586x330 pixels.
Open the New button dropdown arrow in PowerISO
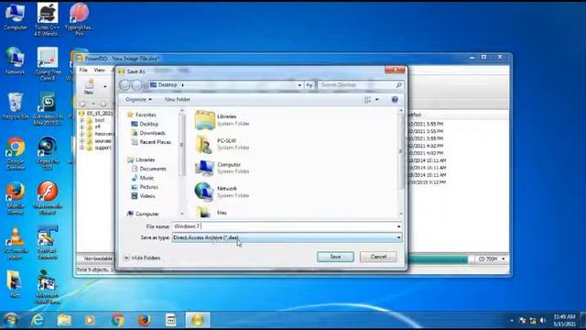tap(105, 87)
